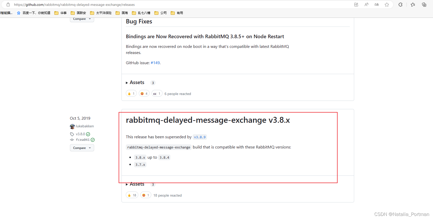Expand Assets under the Bug Fixes release

(x=135, y=83)
